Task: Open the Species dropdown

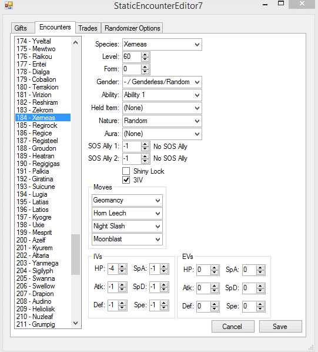Action: pyautogui.click(x=162, y=45)
